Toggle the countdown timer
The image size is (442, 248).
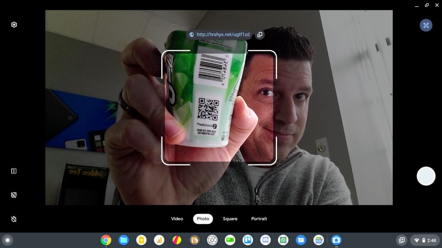coord(14,219)
